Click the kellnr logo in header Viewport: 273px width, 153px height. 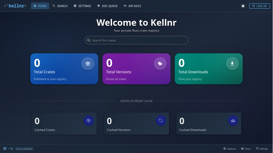[15, 6]
